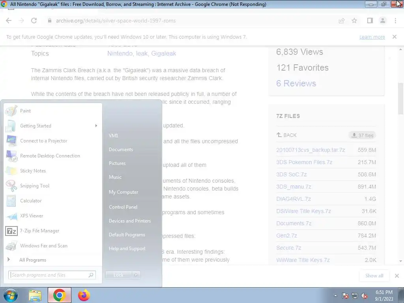The image size is (404, 303).
Task: Open Sticky Notes
Action: (x=53, y=170)
